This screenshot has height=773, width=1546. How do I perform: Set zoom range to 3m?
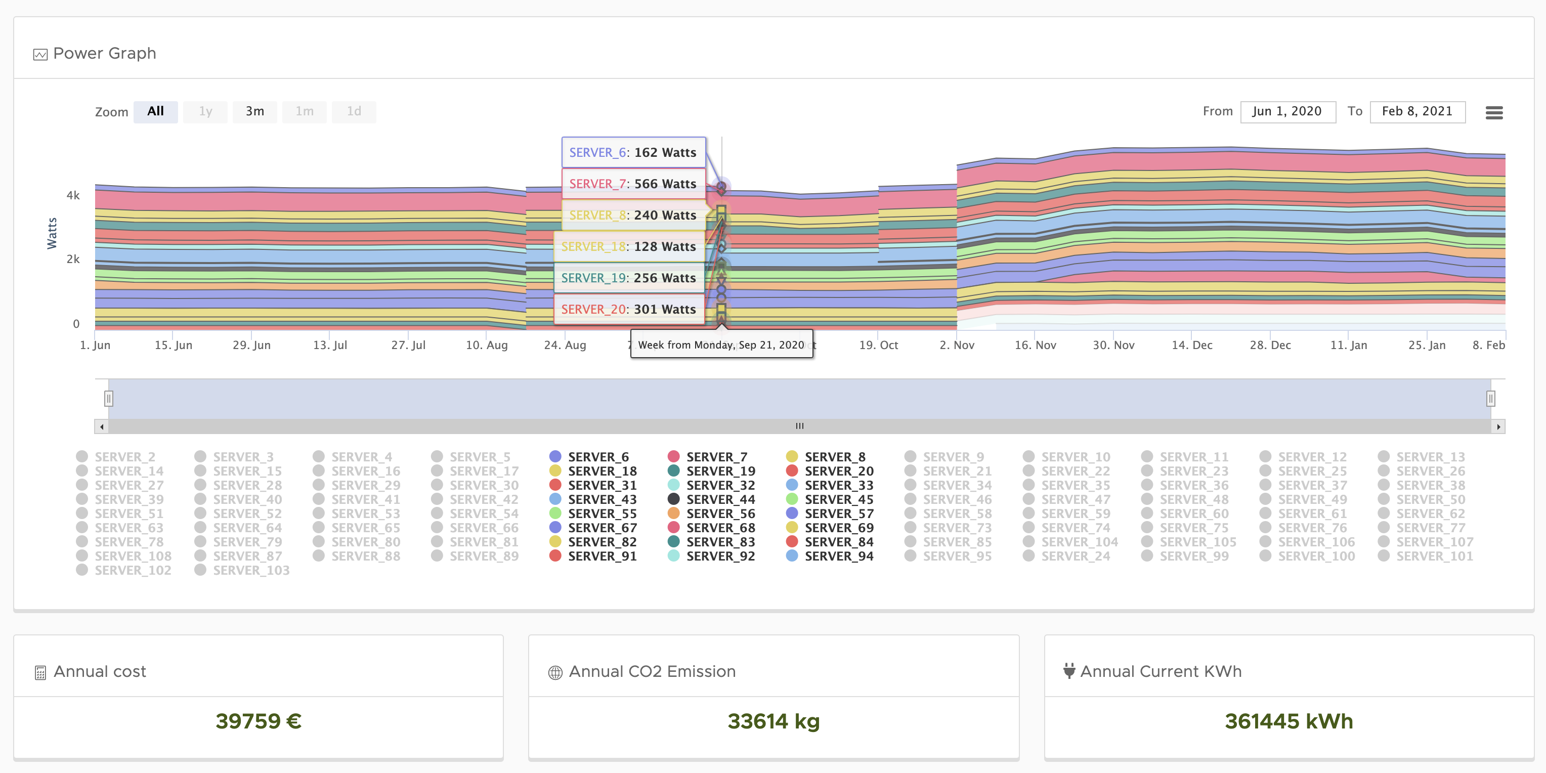point(254,112)
